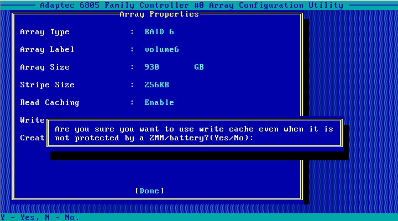Click the 930 array size value
This screenshot has width=398, height=221.
[x=152, y=67]
